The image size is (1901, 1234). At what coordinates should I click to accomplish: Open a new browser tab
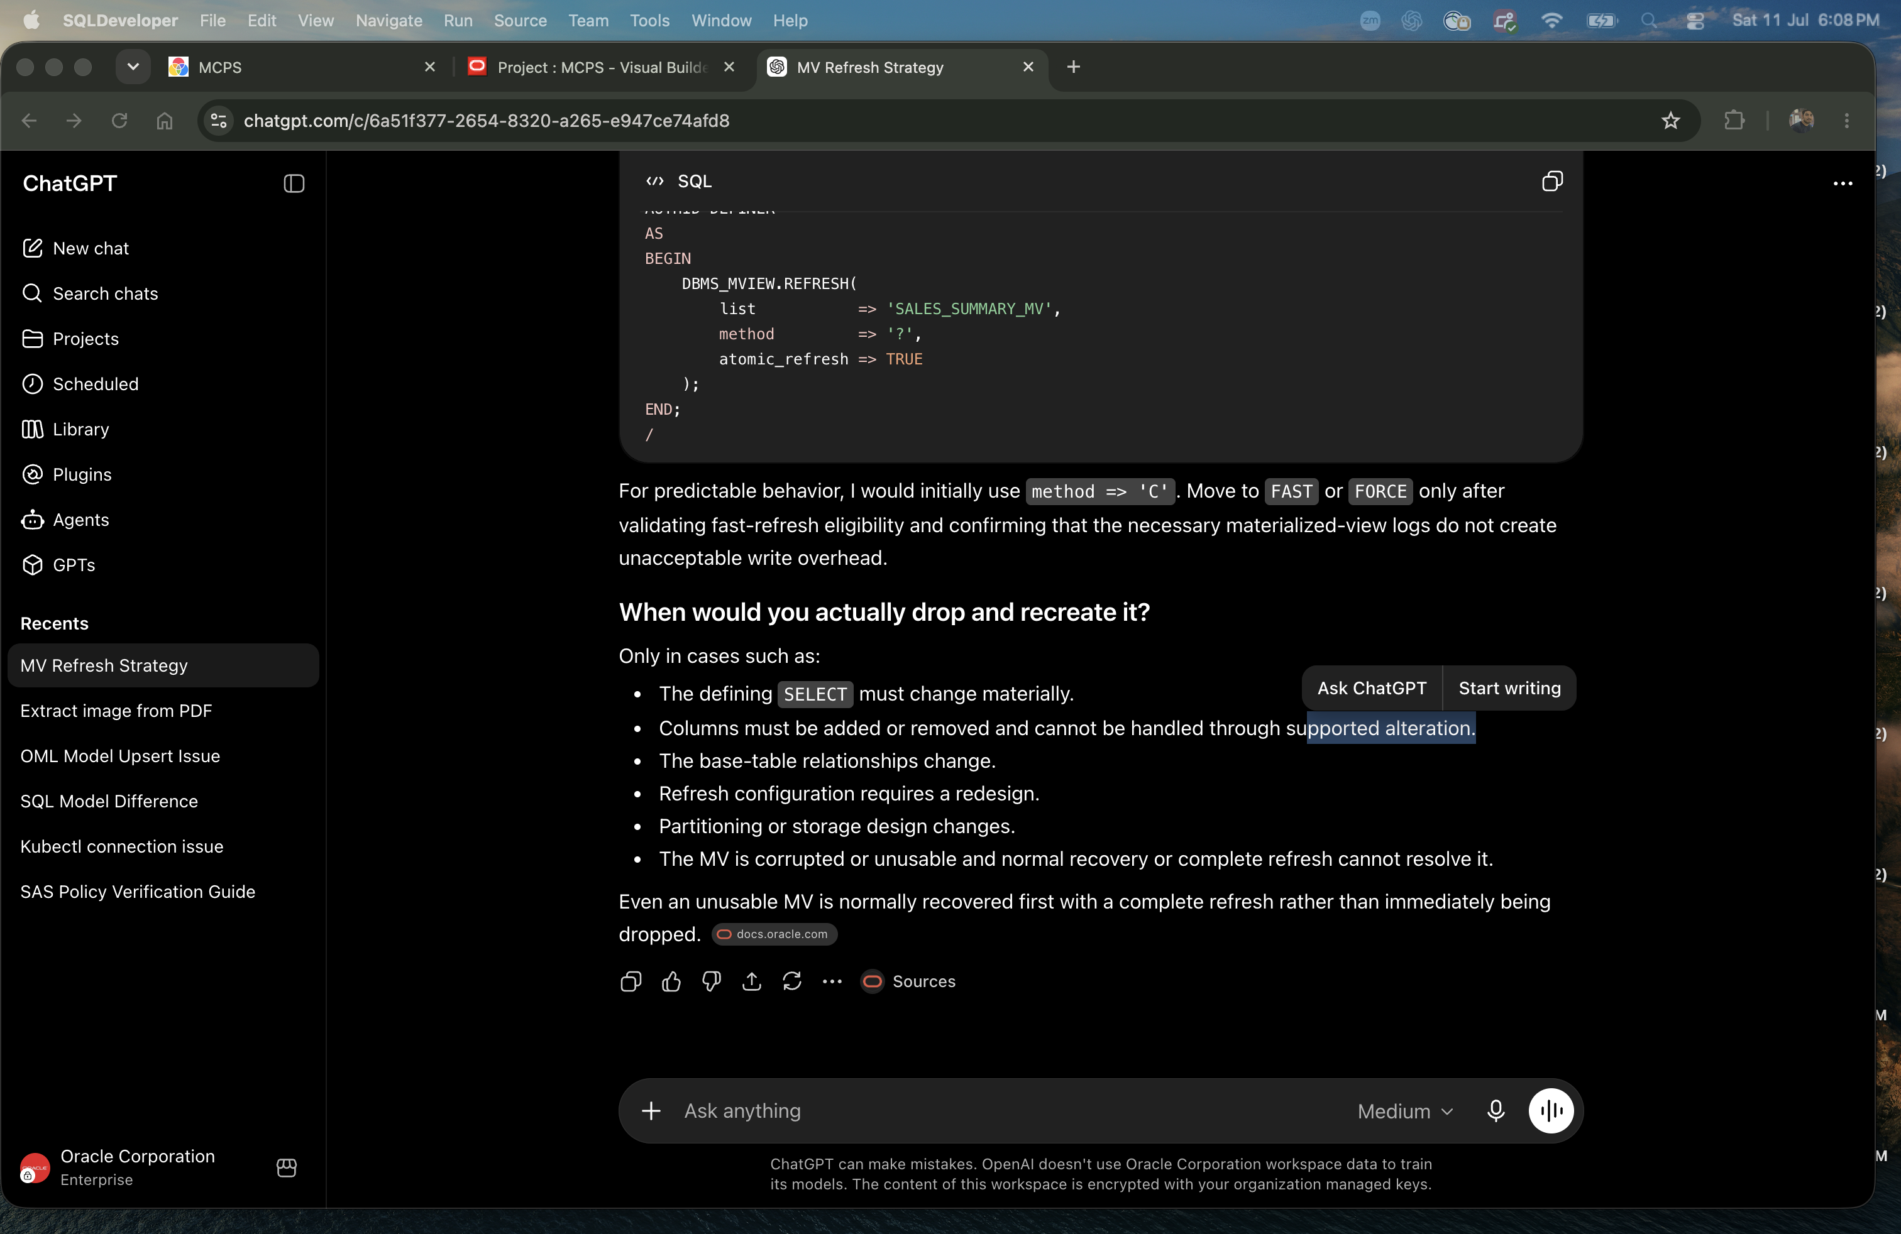click(1074, 67)
